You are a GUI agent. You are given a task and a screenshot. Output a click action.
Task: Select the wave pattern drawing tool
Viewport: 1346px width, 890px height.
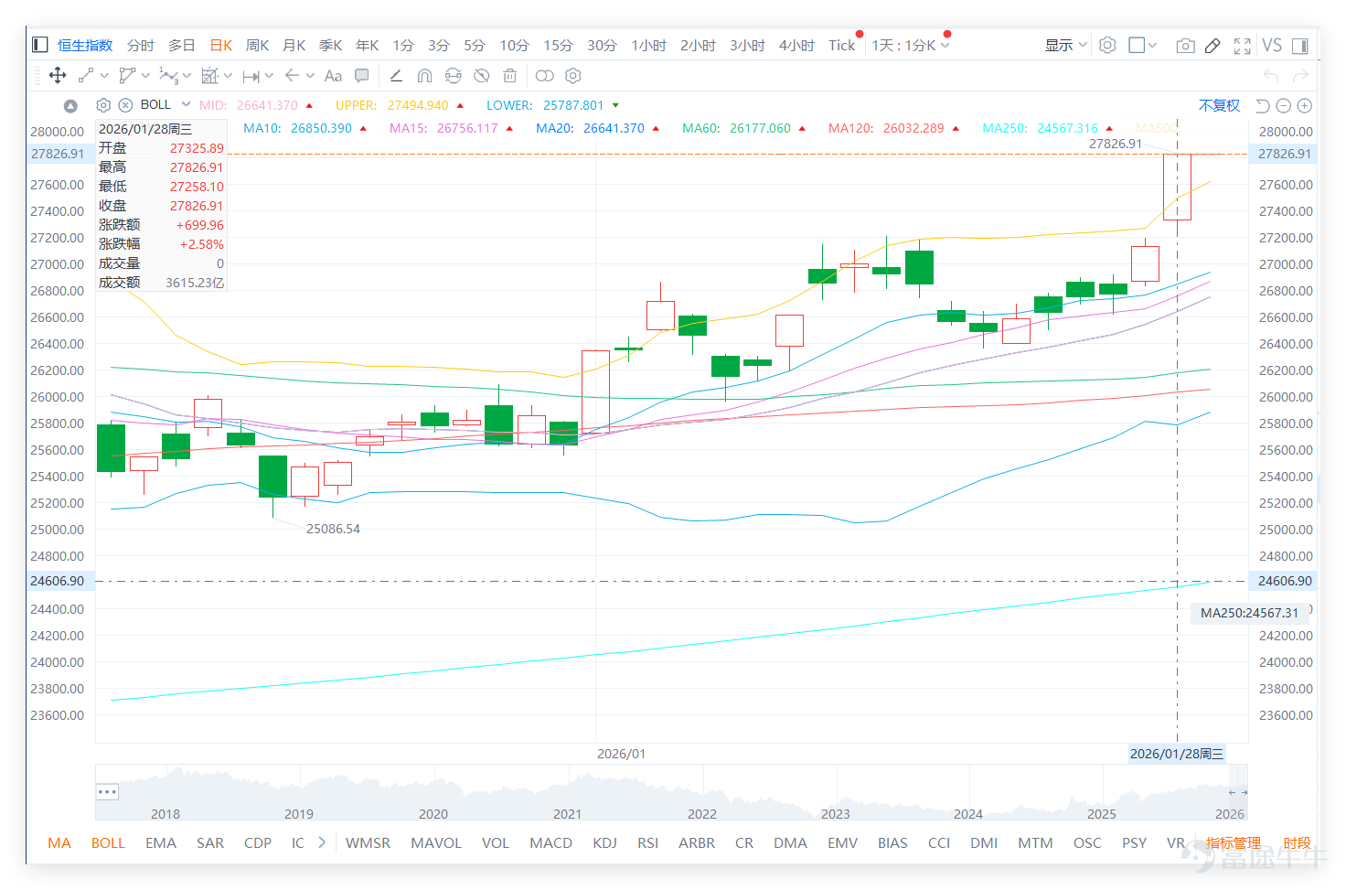pos(168,76)
